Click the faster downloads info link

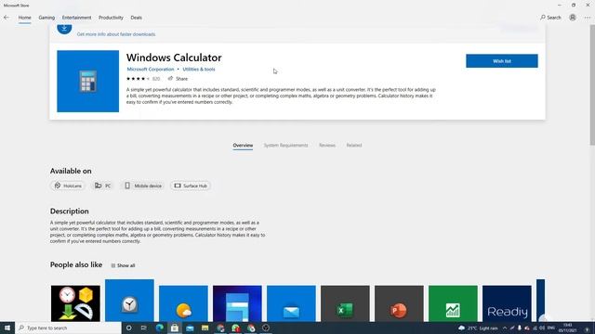[116, 34]
